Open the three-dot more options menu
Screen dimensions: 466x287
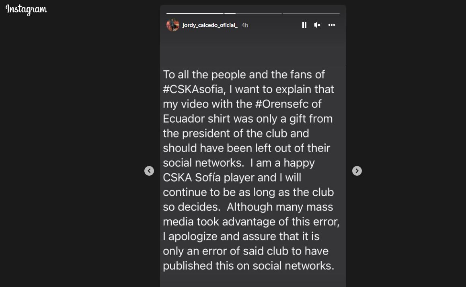pyautogui.click(x=332, y=25)
